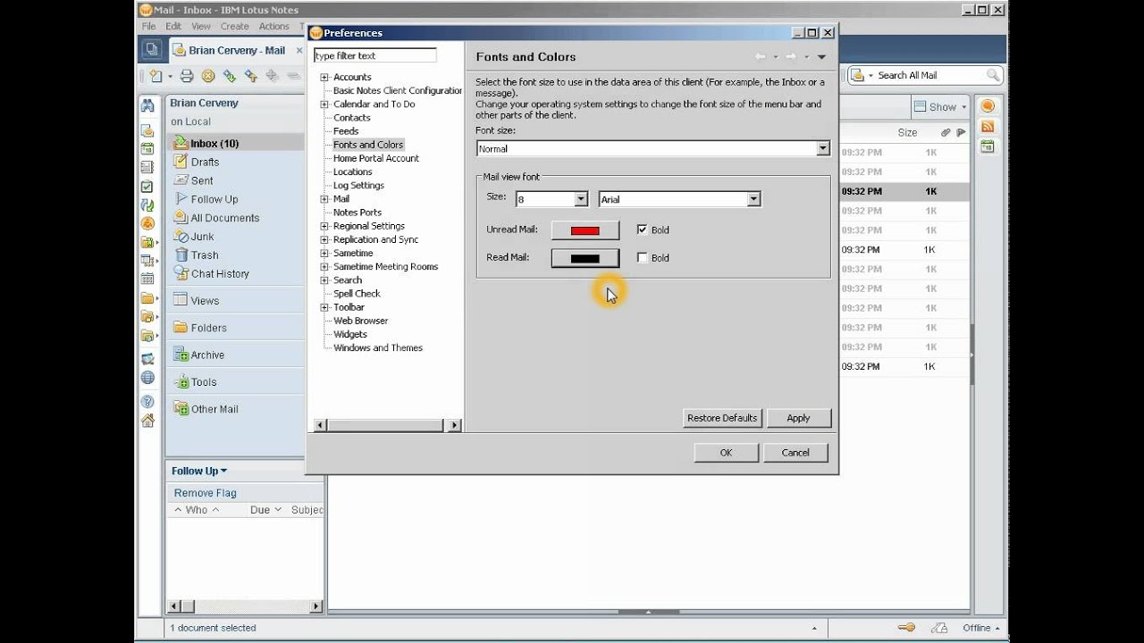Open the Arial font name dropdown
1144x643 pixels.
point(753,199)
